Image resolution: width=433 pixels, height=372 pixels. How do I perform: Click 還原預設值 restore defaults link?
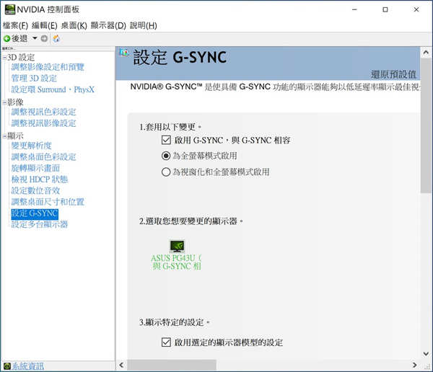coord(393,74)
